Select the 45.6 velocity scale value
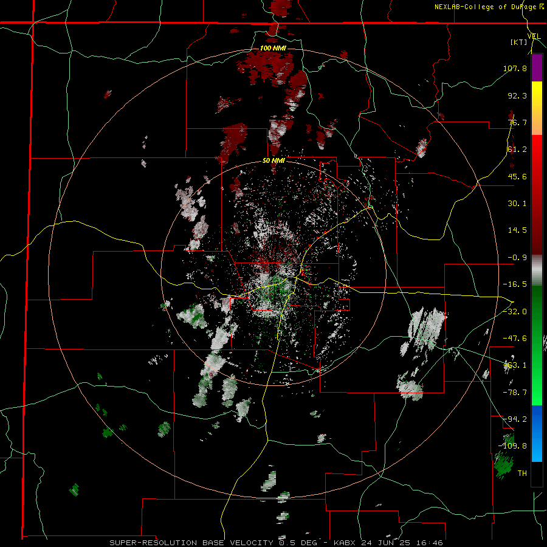 click(517, 176)
